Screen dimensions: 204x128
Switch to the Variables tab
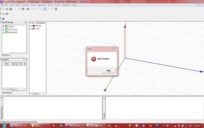pos(6,92)
